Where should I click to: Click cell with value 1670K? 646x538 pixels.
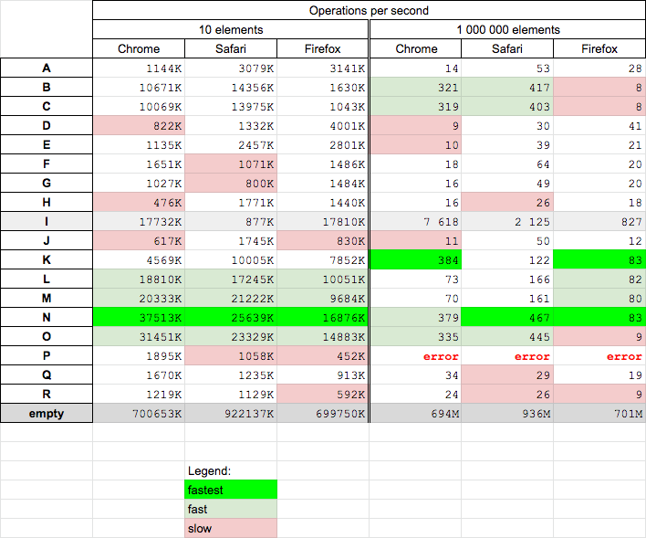139,374
